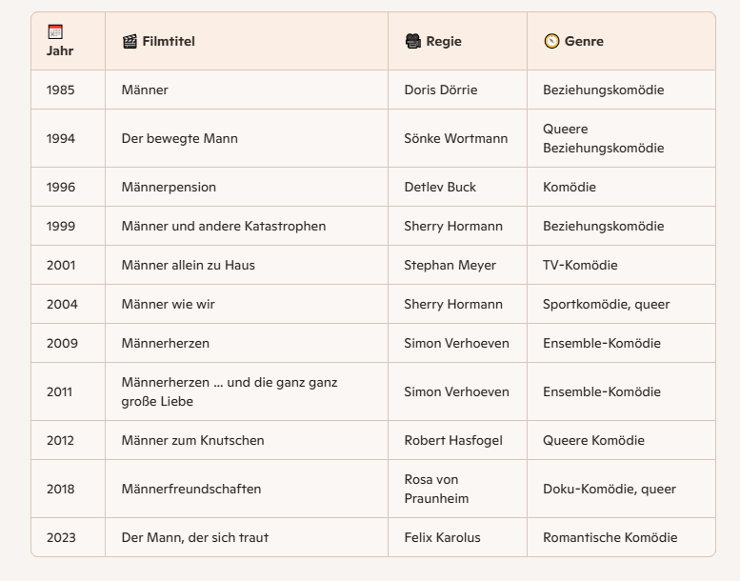
Task: Click the calendar icon above Jahr
Action: click(x=55, y=31)
